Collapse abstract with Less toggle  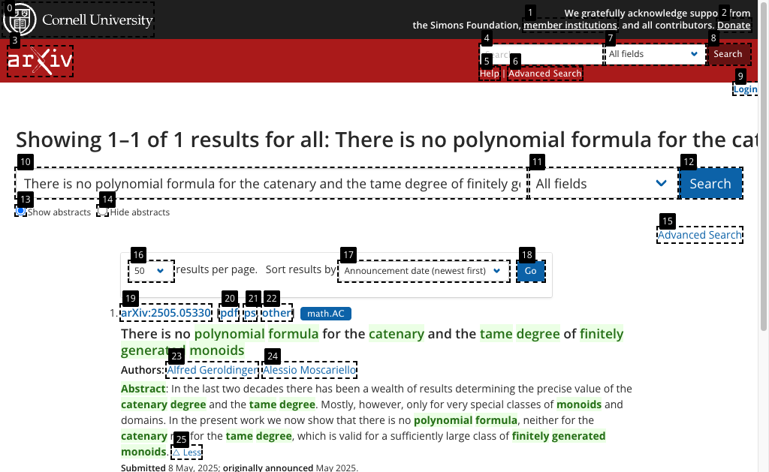tap(186, 452)
